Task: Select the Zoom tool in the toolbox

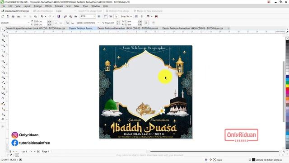Action: tap(3, 45)
